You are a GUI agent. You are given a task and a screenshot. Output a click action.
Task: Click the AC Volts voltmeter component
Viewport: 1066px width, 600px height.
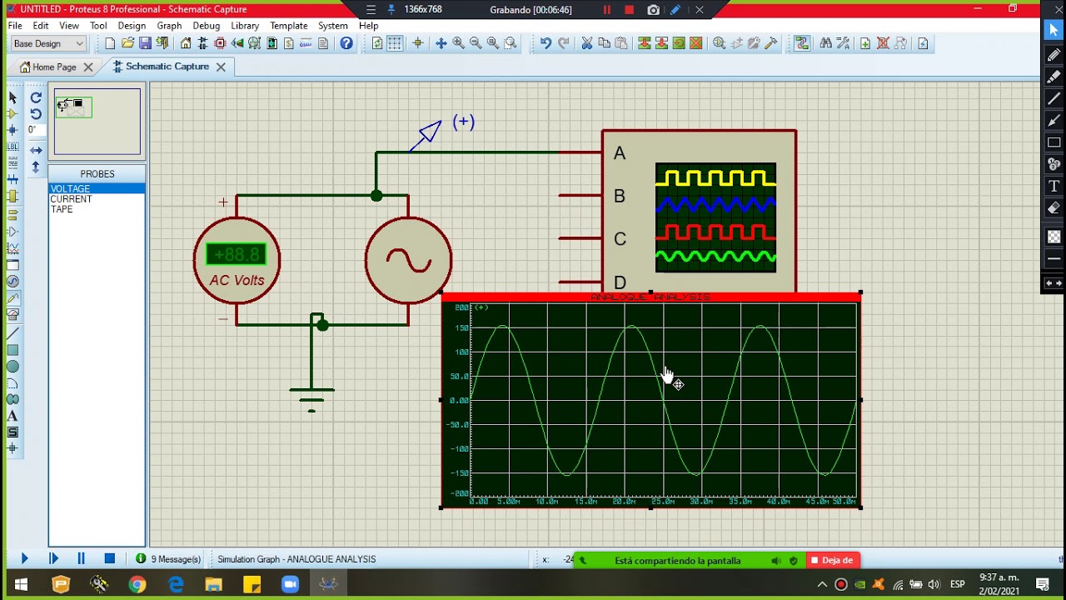coord(237,261)
